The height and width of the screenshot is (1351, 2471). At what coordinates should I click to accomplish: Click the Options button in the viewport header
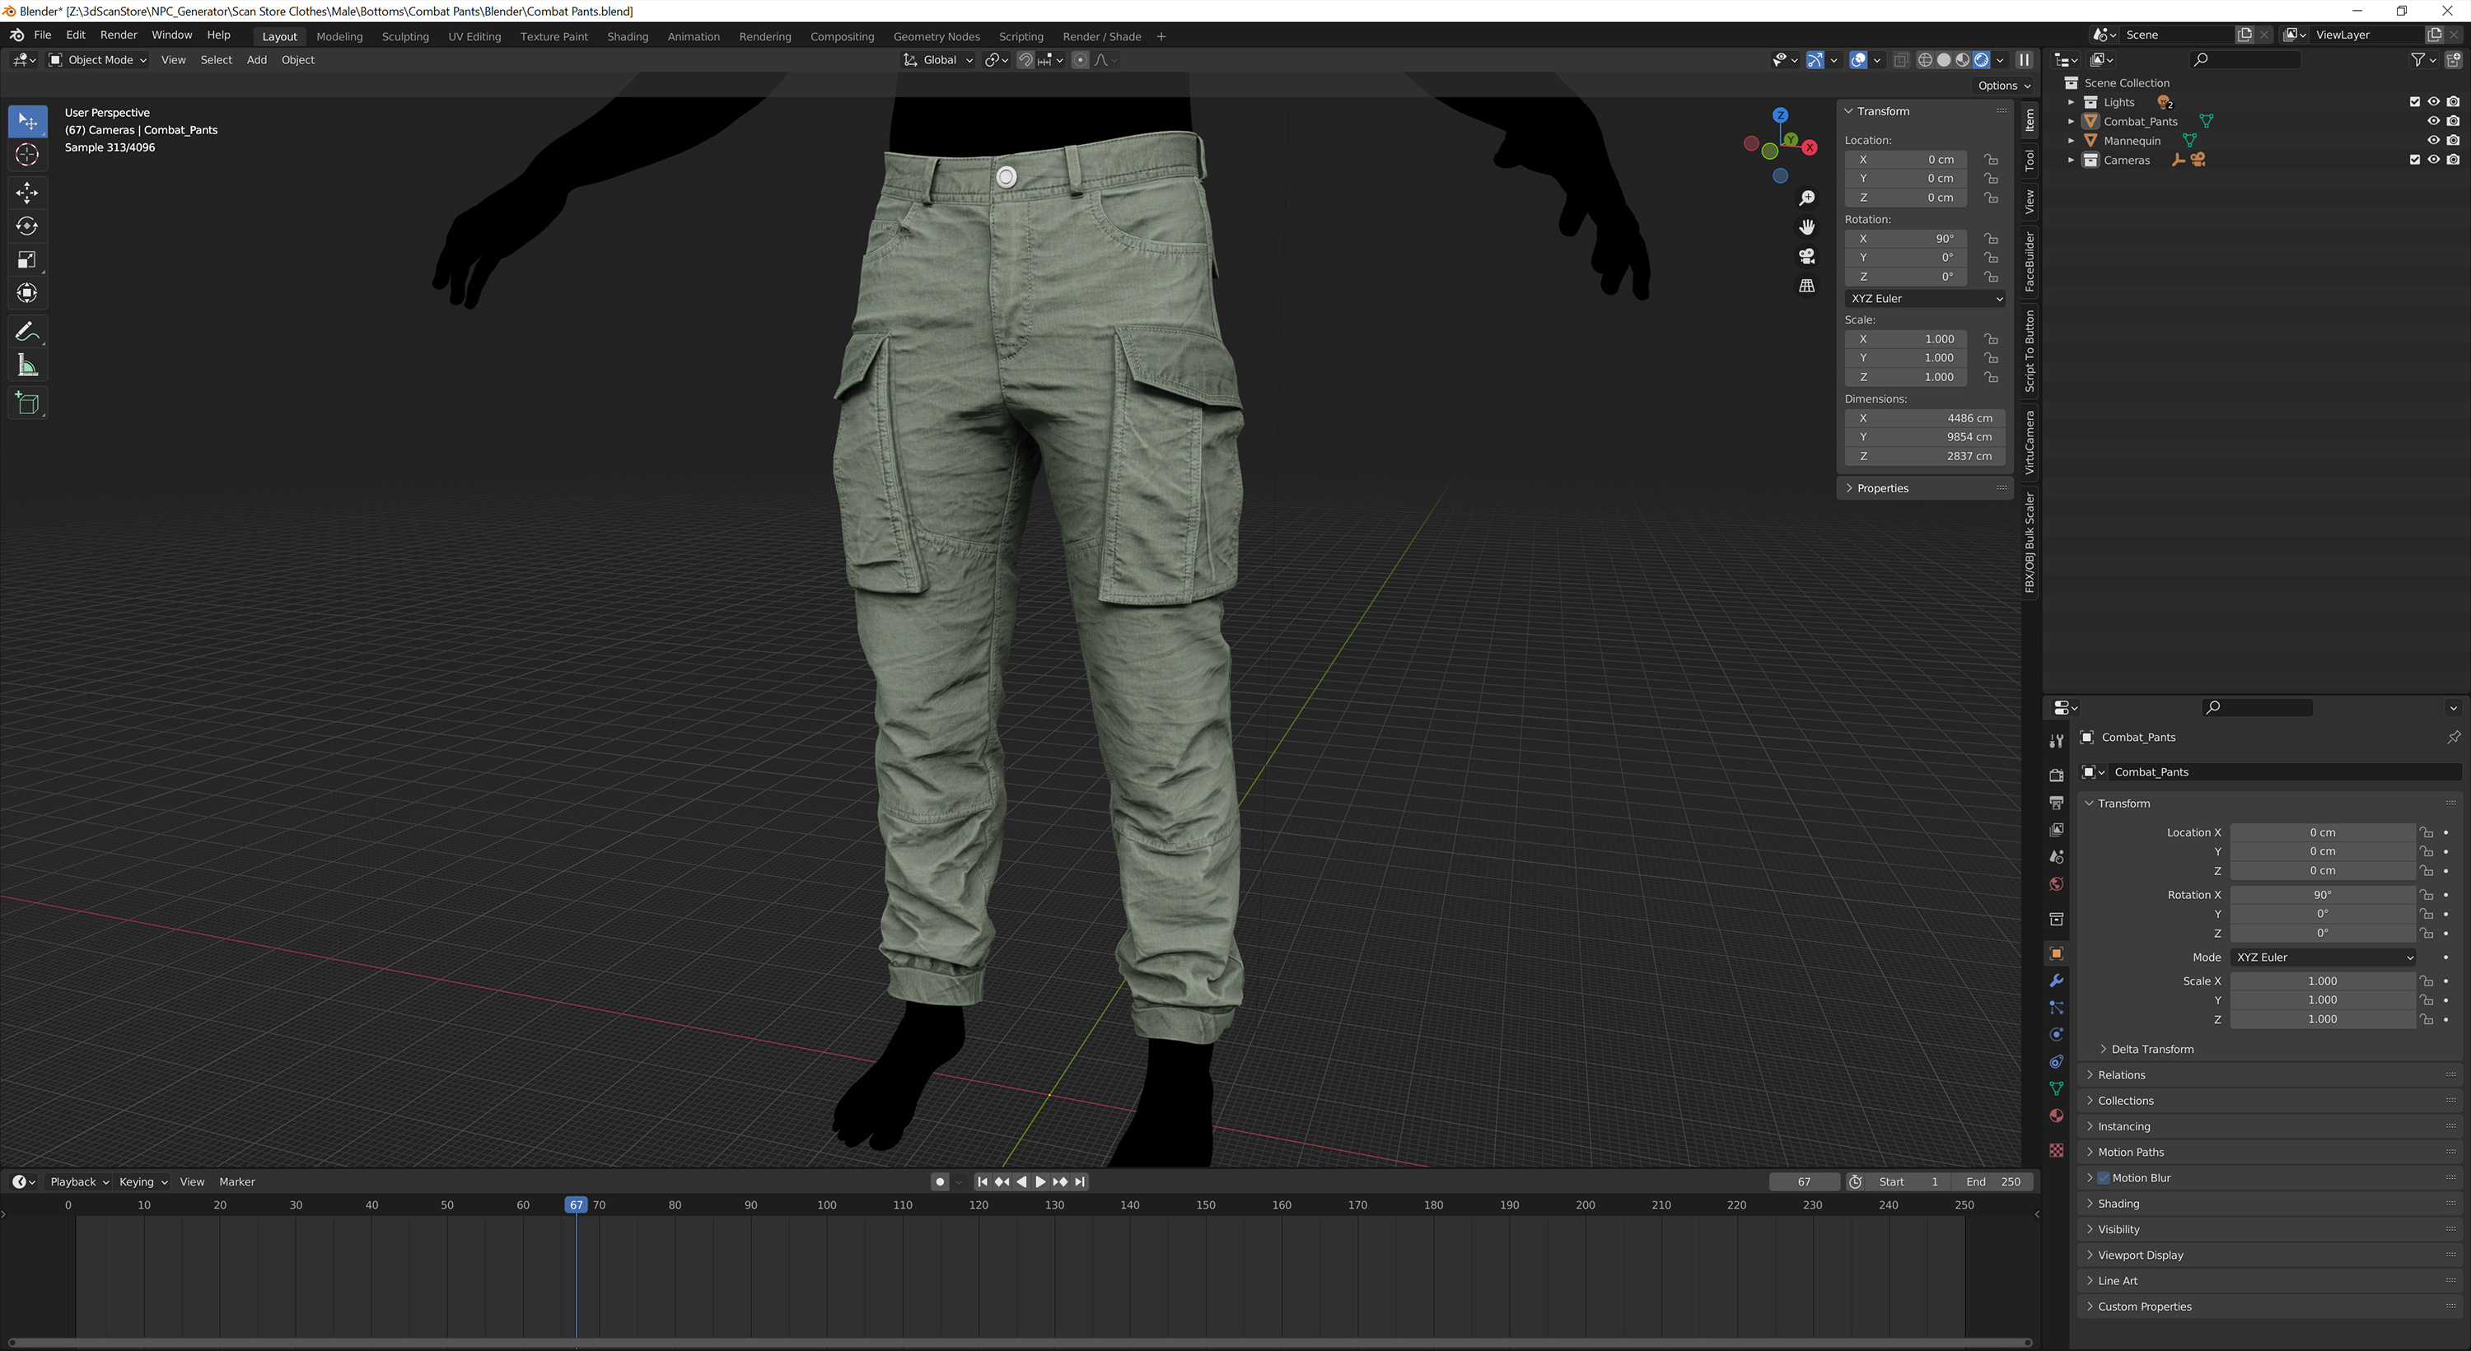2001,86
